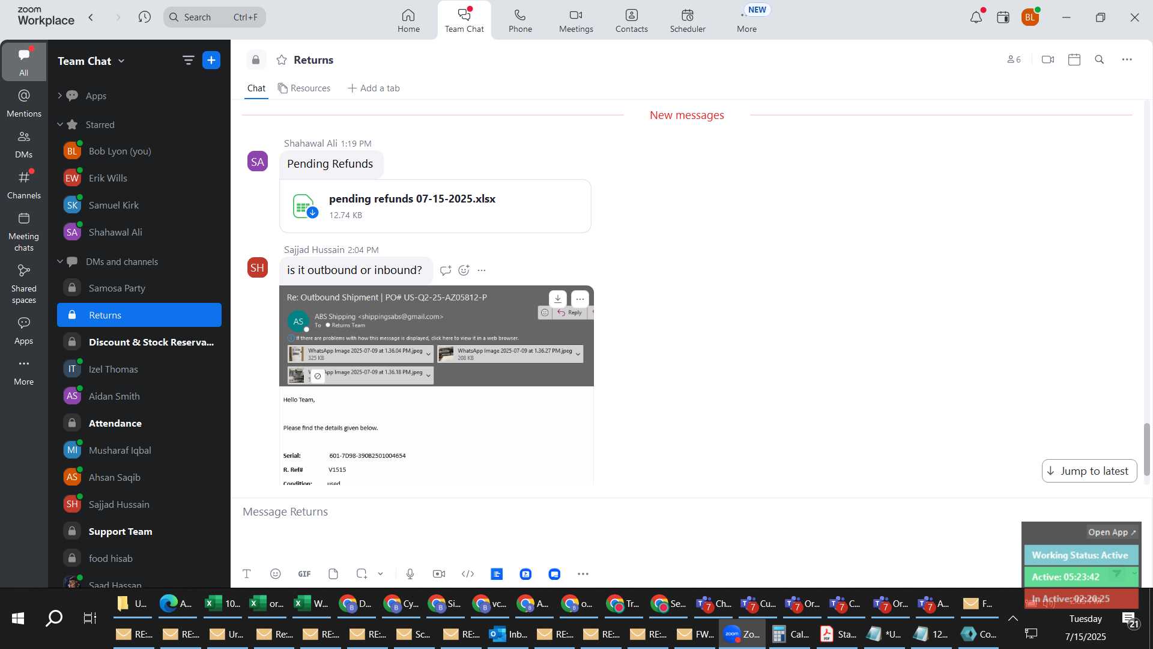Open Support Team channel
Image resolution: width=1153 pixels, height=649 pixels.
(x=139, y=531)
